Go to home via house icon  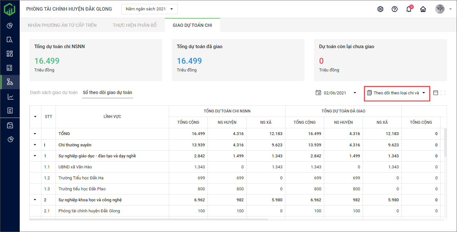423,9
